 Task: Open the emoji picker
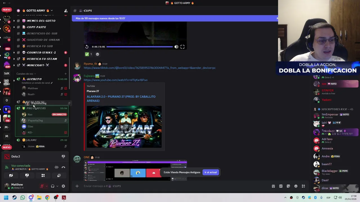coord(296,186)
